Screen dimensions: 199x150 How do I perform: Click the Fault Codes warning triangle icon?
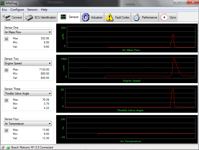[x=109, y=17]
